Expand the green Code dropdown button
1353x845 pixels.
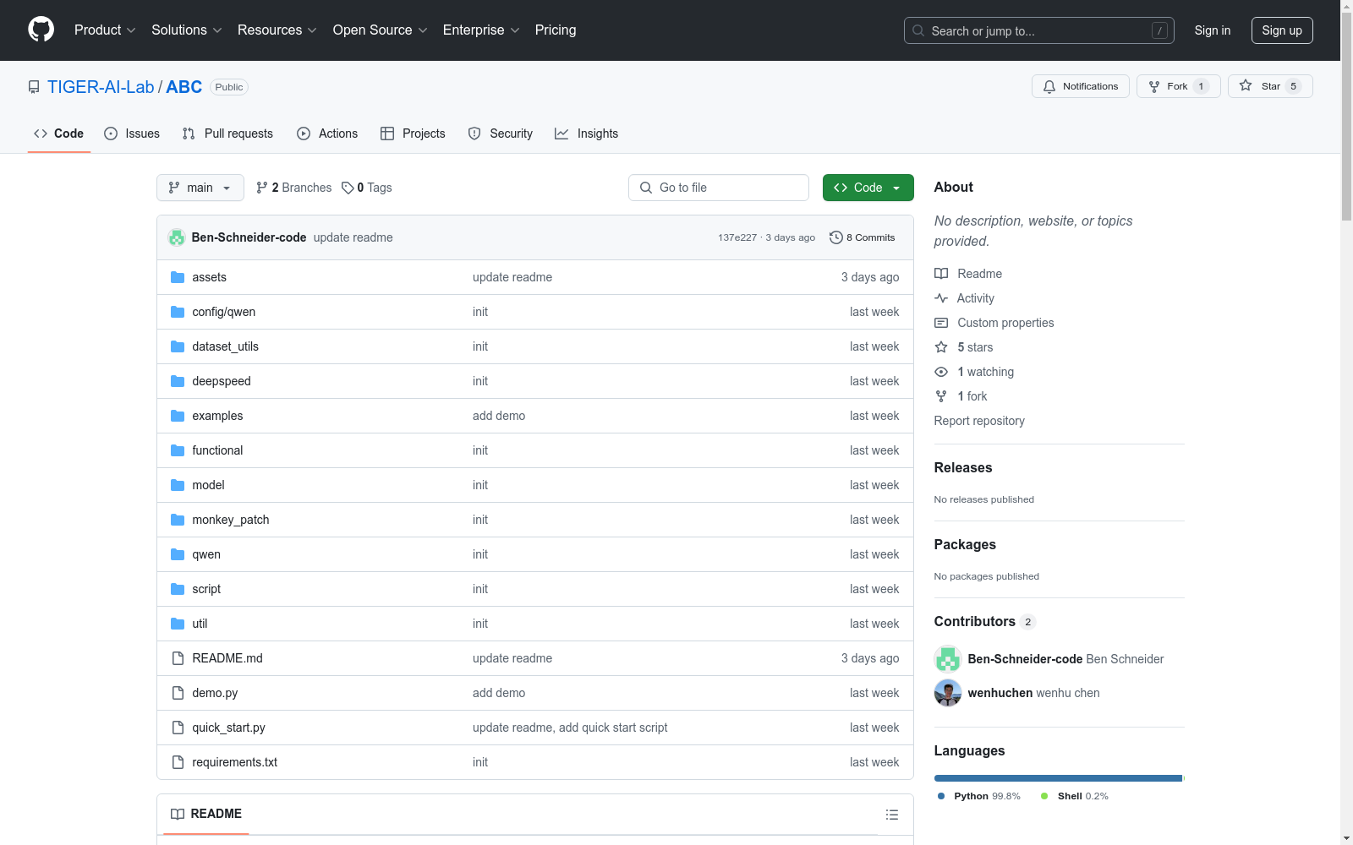click(x=868, y=188)
